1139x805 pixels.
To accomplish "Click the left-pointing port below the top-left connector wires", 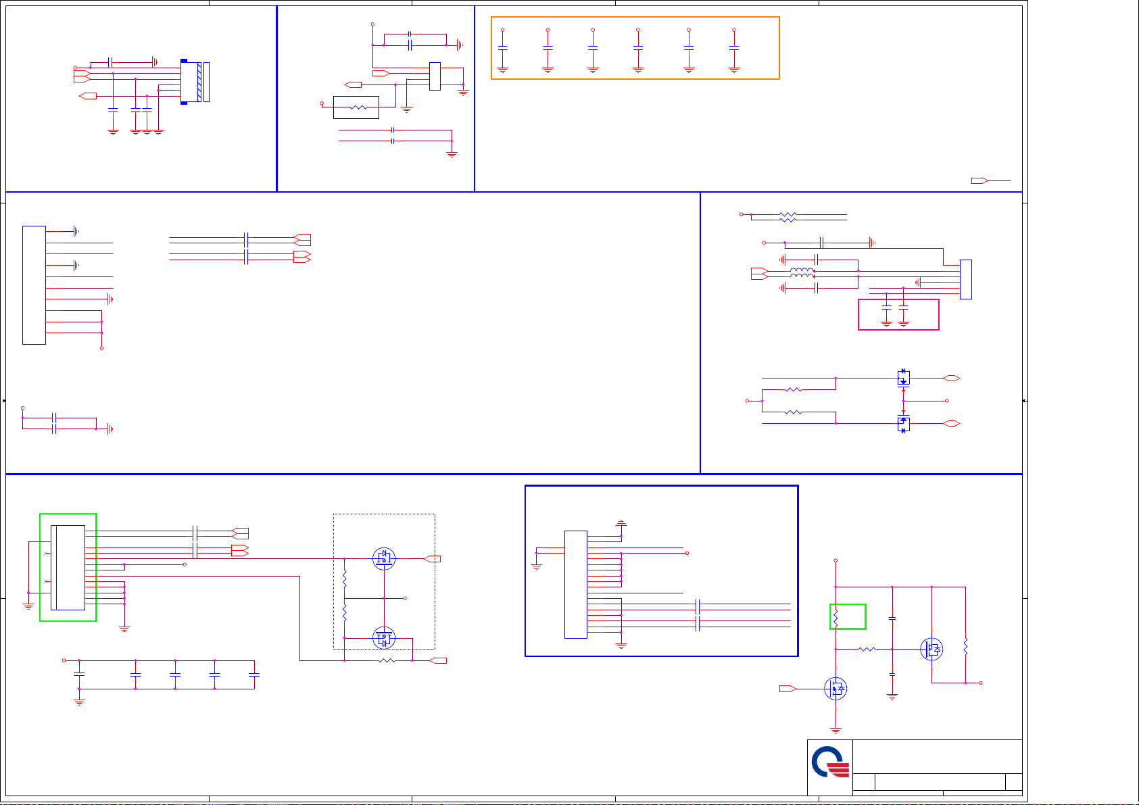I will 88,96.
